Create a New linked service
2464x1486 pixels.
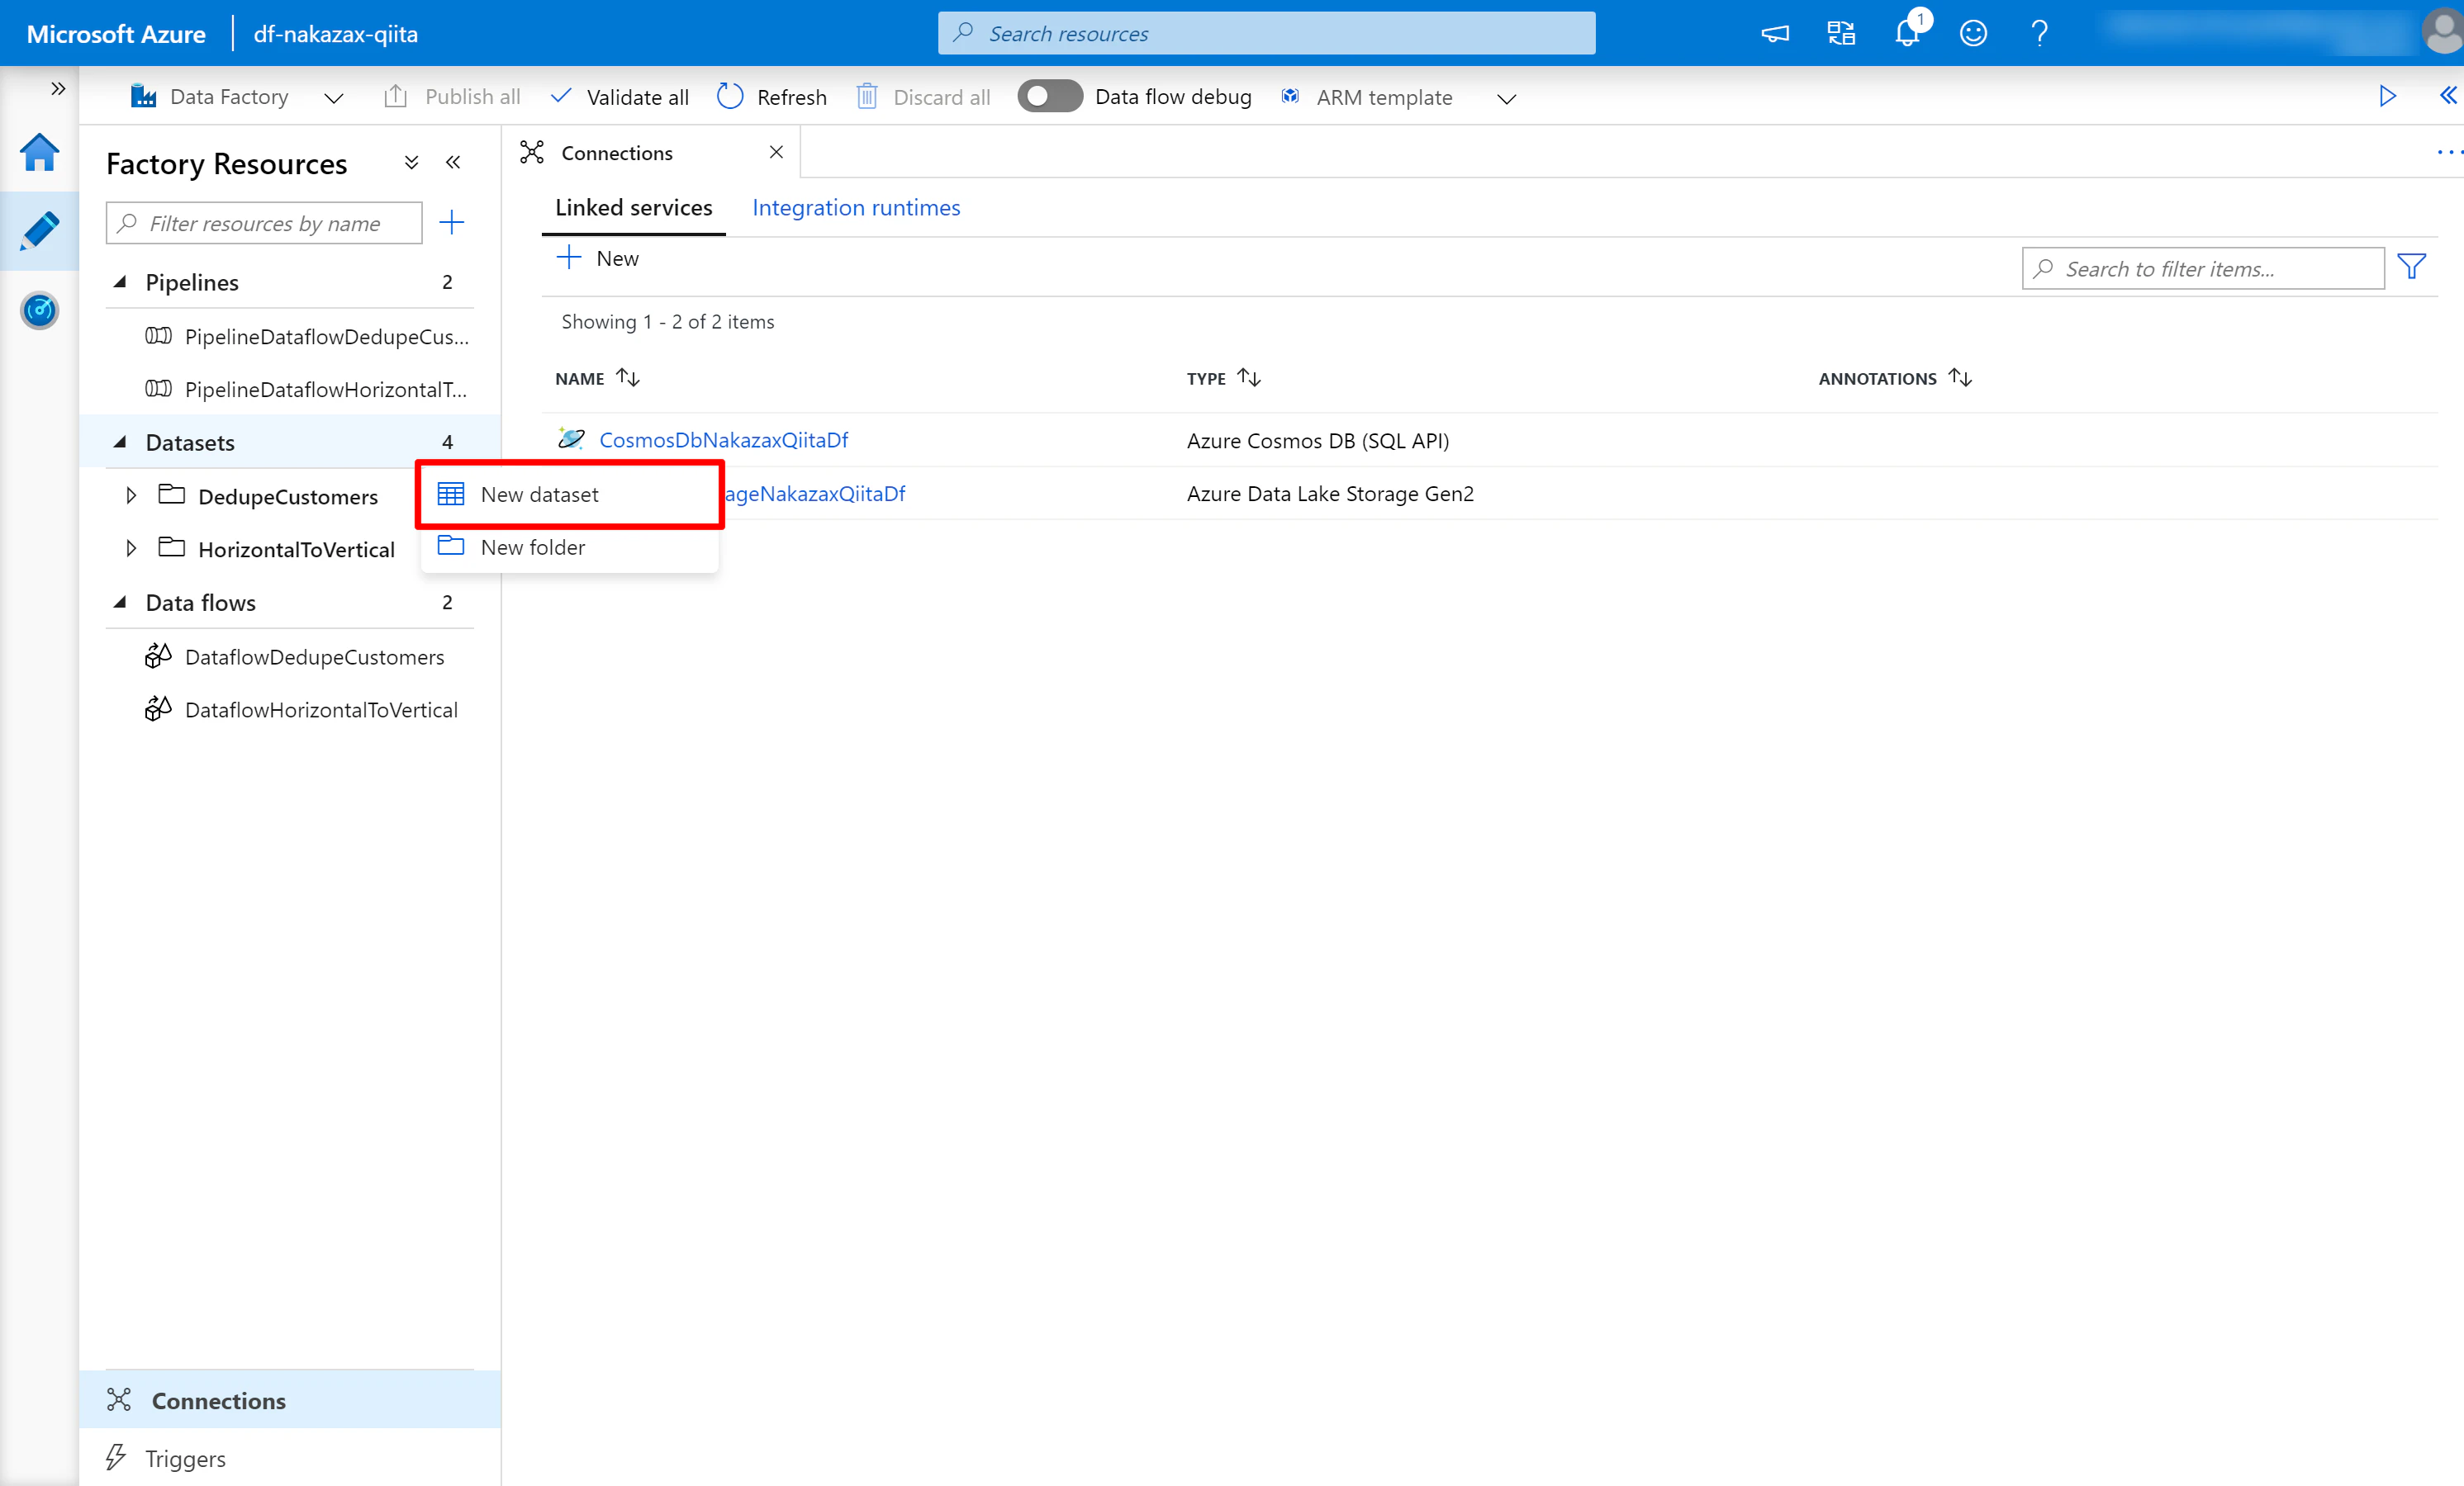[x=598, y=258]
